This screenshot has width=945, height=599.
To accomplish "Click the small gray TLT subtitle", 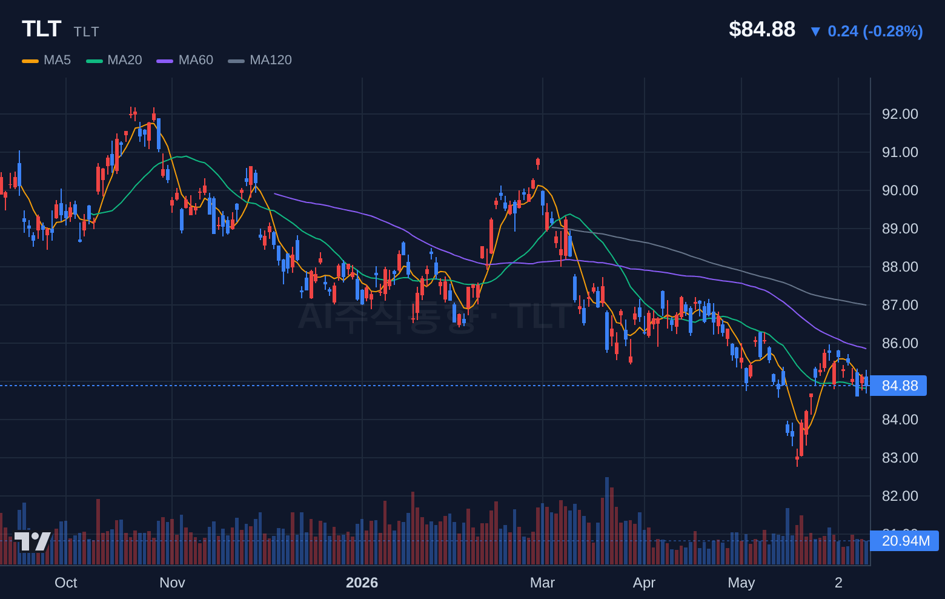I will (87, 32).
